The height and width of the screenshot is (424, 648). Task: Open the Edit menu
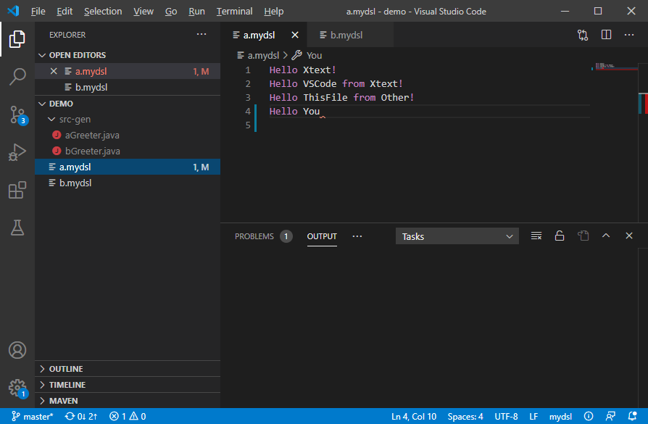pyautogui.click(x=65, y=11)
